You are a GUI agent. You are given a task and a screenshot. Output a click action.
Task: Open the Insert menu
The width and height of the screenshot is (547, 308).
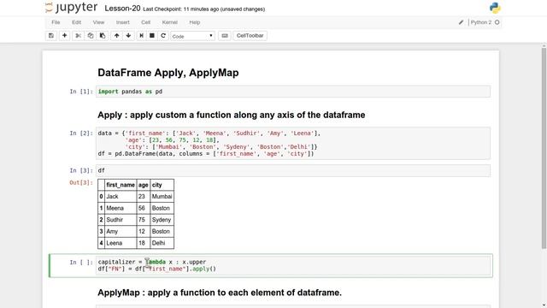click(123, 22)
